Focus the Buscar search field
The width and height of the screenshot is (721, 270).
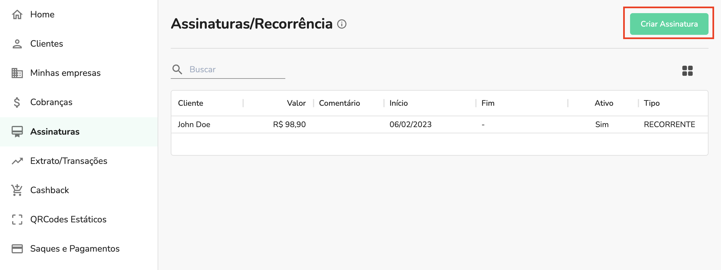tap(236, 69)
